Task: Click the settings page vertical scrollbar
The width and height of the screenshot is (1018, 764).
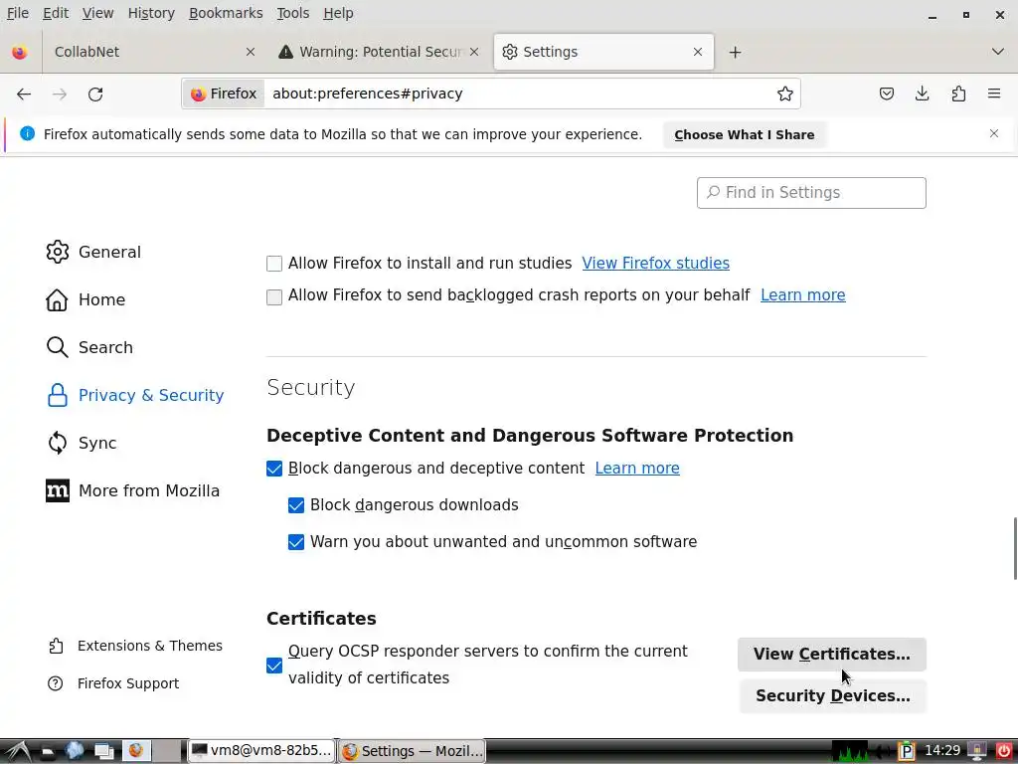Action: [1014, 547]
